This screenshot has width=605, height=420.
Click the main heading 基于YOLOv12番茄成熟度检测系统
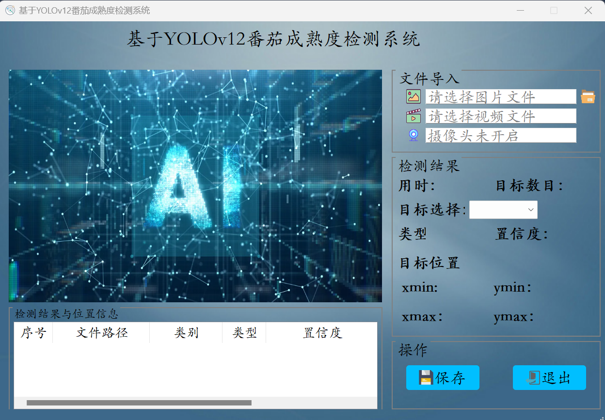coord(273,39)
